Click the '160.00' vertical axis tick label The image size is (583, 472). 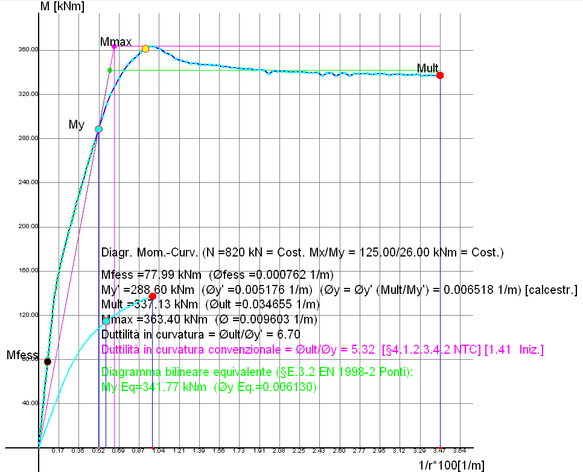coord(28,270)
